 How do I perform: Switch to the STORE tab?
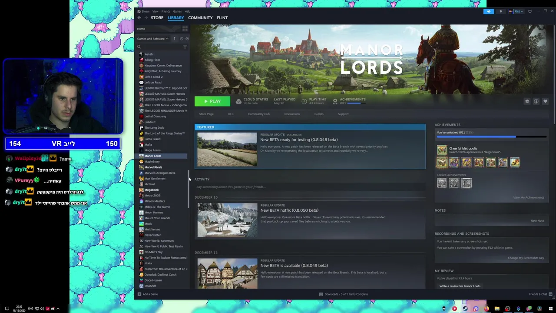[157, 18]
